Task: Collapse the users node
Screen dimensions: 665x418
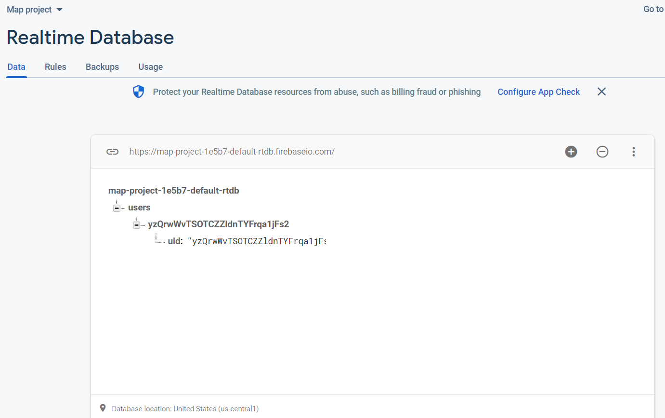Action: (x=117, y=208)
